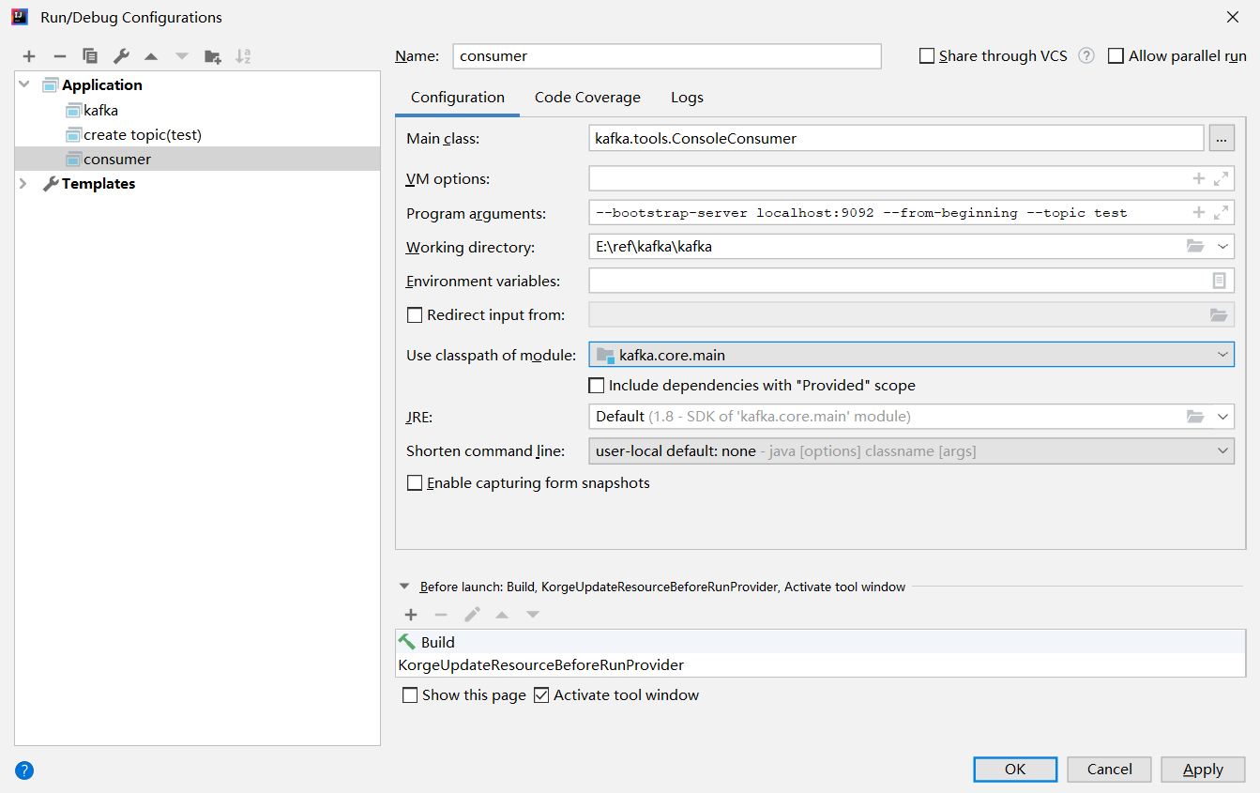Select KorgeUpdateResourceBeforeRunProvider list item
This screenshot has height=793, width=1260.
[x=821, y=664]
